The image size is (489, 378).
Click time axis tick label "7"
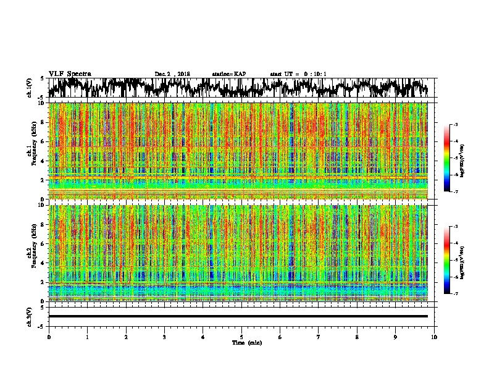click(319, 337)
